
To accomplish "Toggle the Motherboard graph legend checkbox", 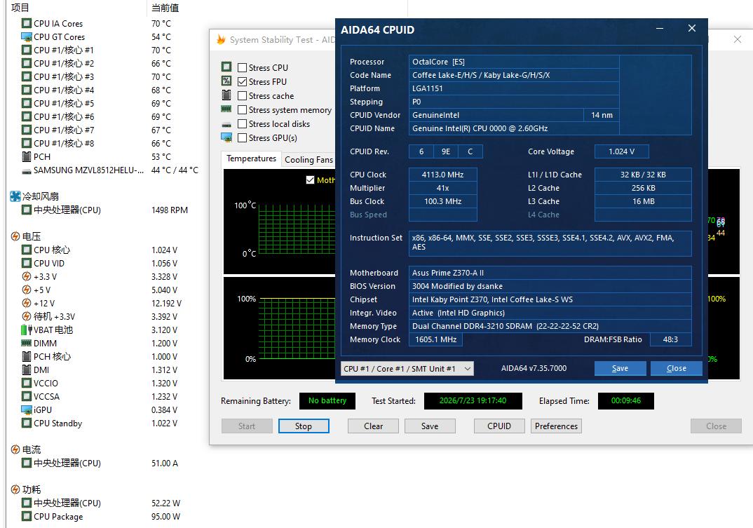I will click(x=310, y=180).
